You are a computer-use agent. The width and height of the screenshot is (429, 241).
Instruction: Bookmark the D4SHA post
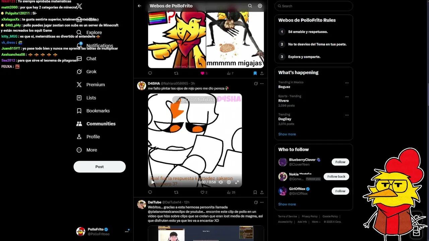pyautogui.click(x=255, y=192)
